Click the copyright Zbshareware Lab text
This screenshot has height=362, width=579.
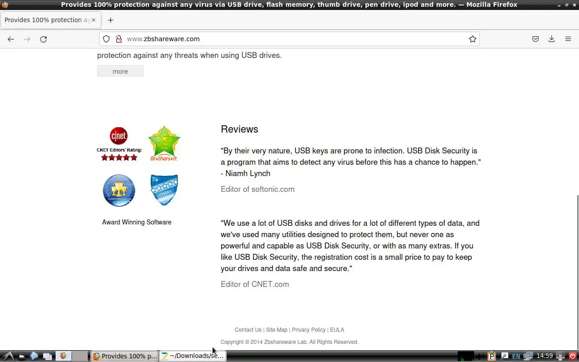coord(289,342)
